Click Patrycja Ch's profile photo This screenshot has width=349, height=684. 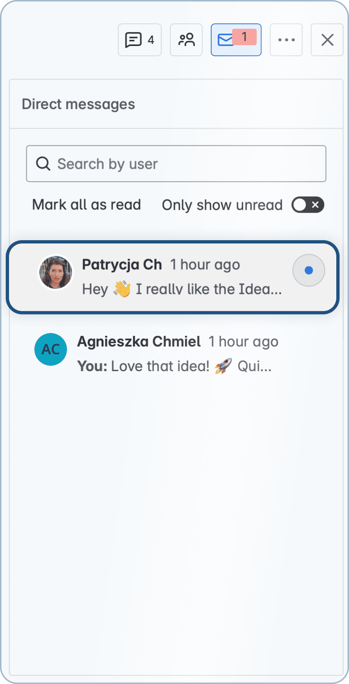coord(56,272)
